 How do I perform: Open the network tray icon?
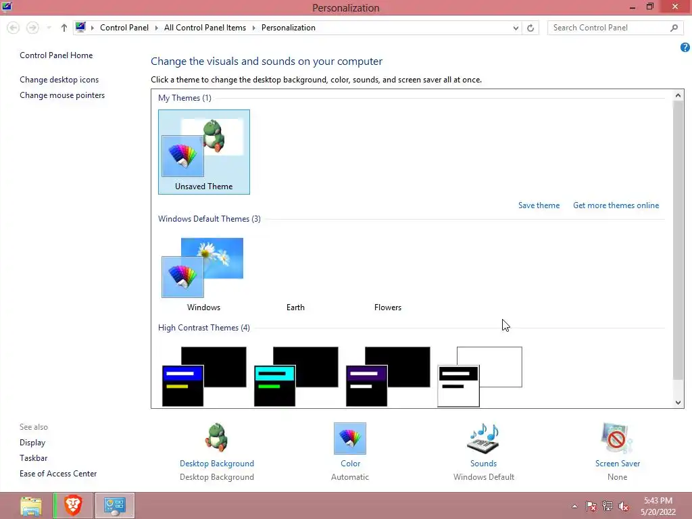(608, 506)
